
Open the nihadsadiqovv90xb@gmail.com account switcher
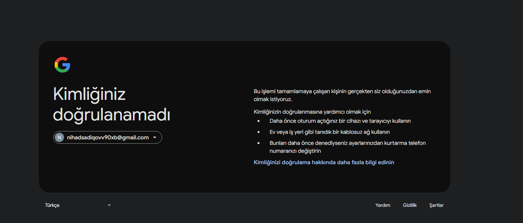(108, 137)
